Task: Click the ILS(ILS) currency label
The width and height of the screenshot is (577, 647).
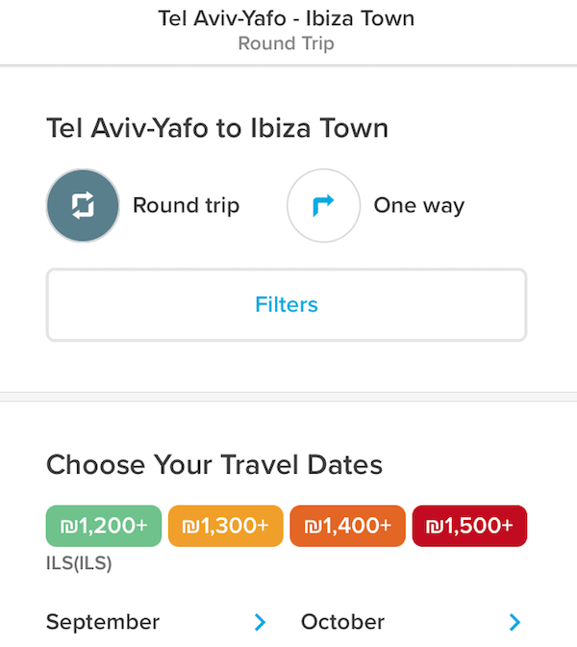Action: tap(79, 563)
